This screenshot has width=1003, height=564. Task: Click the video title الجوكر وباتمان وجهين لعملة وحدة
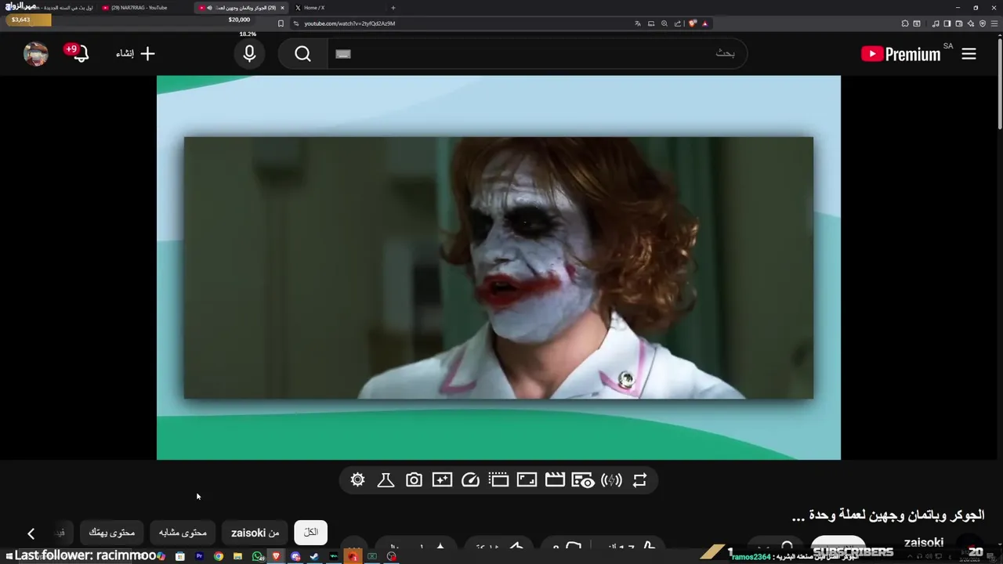(888, 515)
